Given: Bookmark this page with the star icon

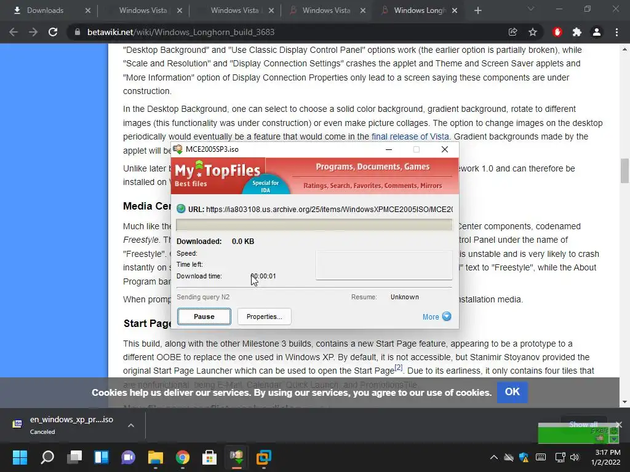Looking at the screenshot, I should tap(533, 32).
